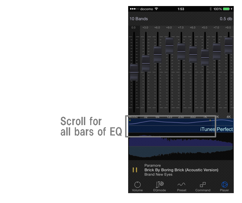
Task: Pause the playing song
Action: tap(135, 170)
